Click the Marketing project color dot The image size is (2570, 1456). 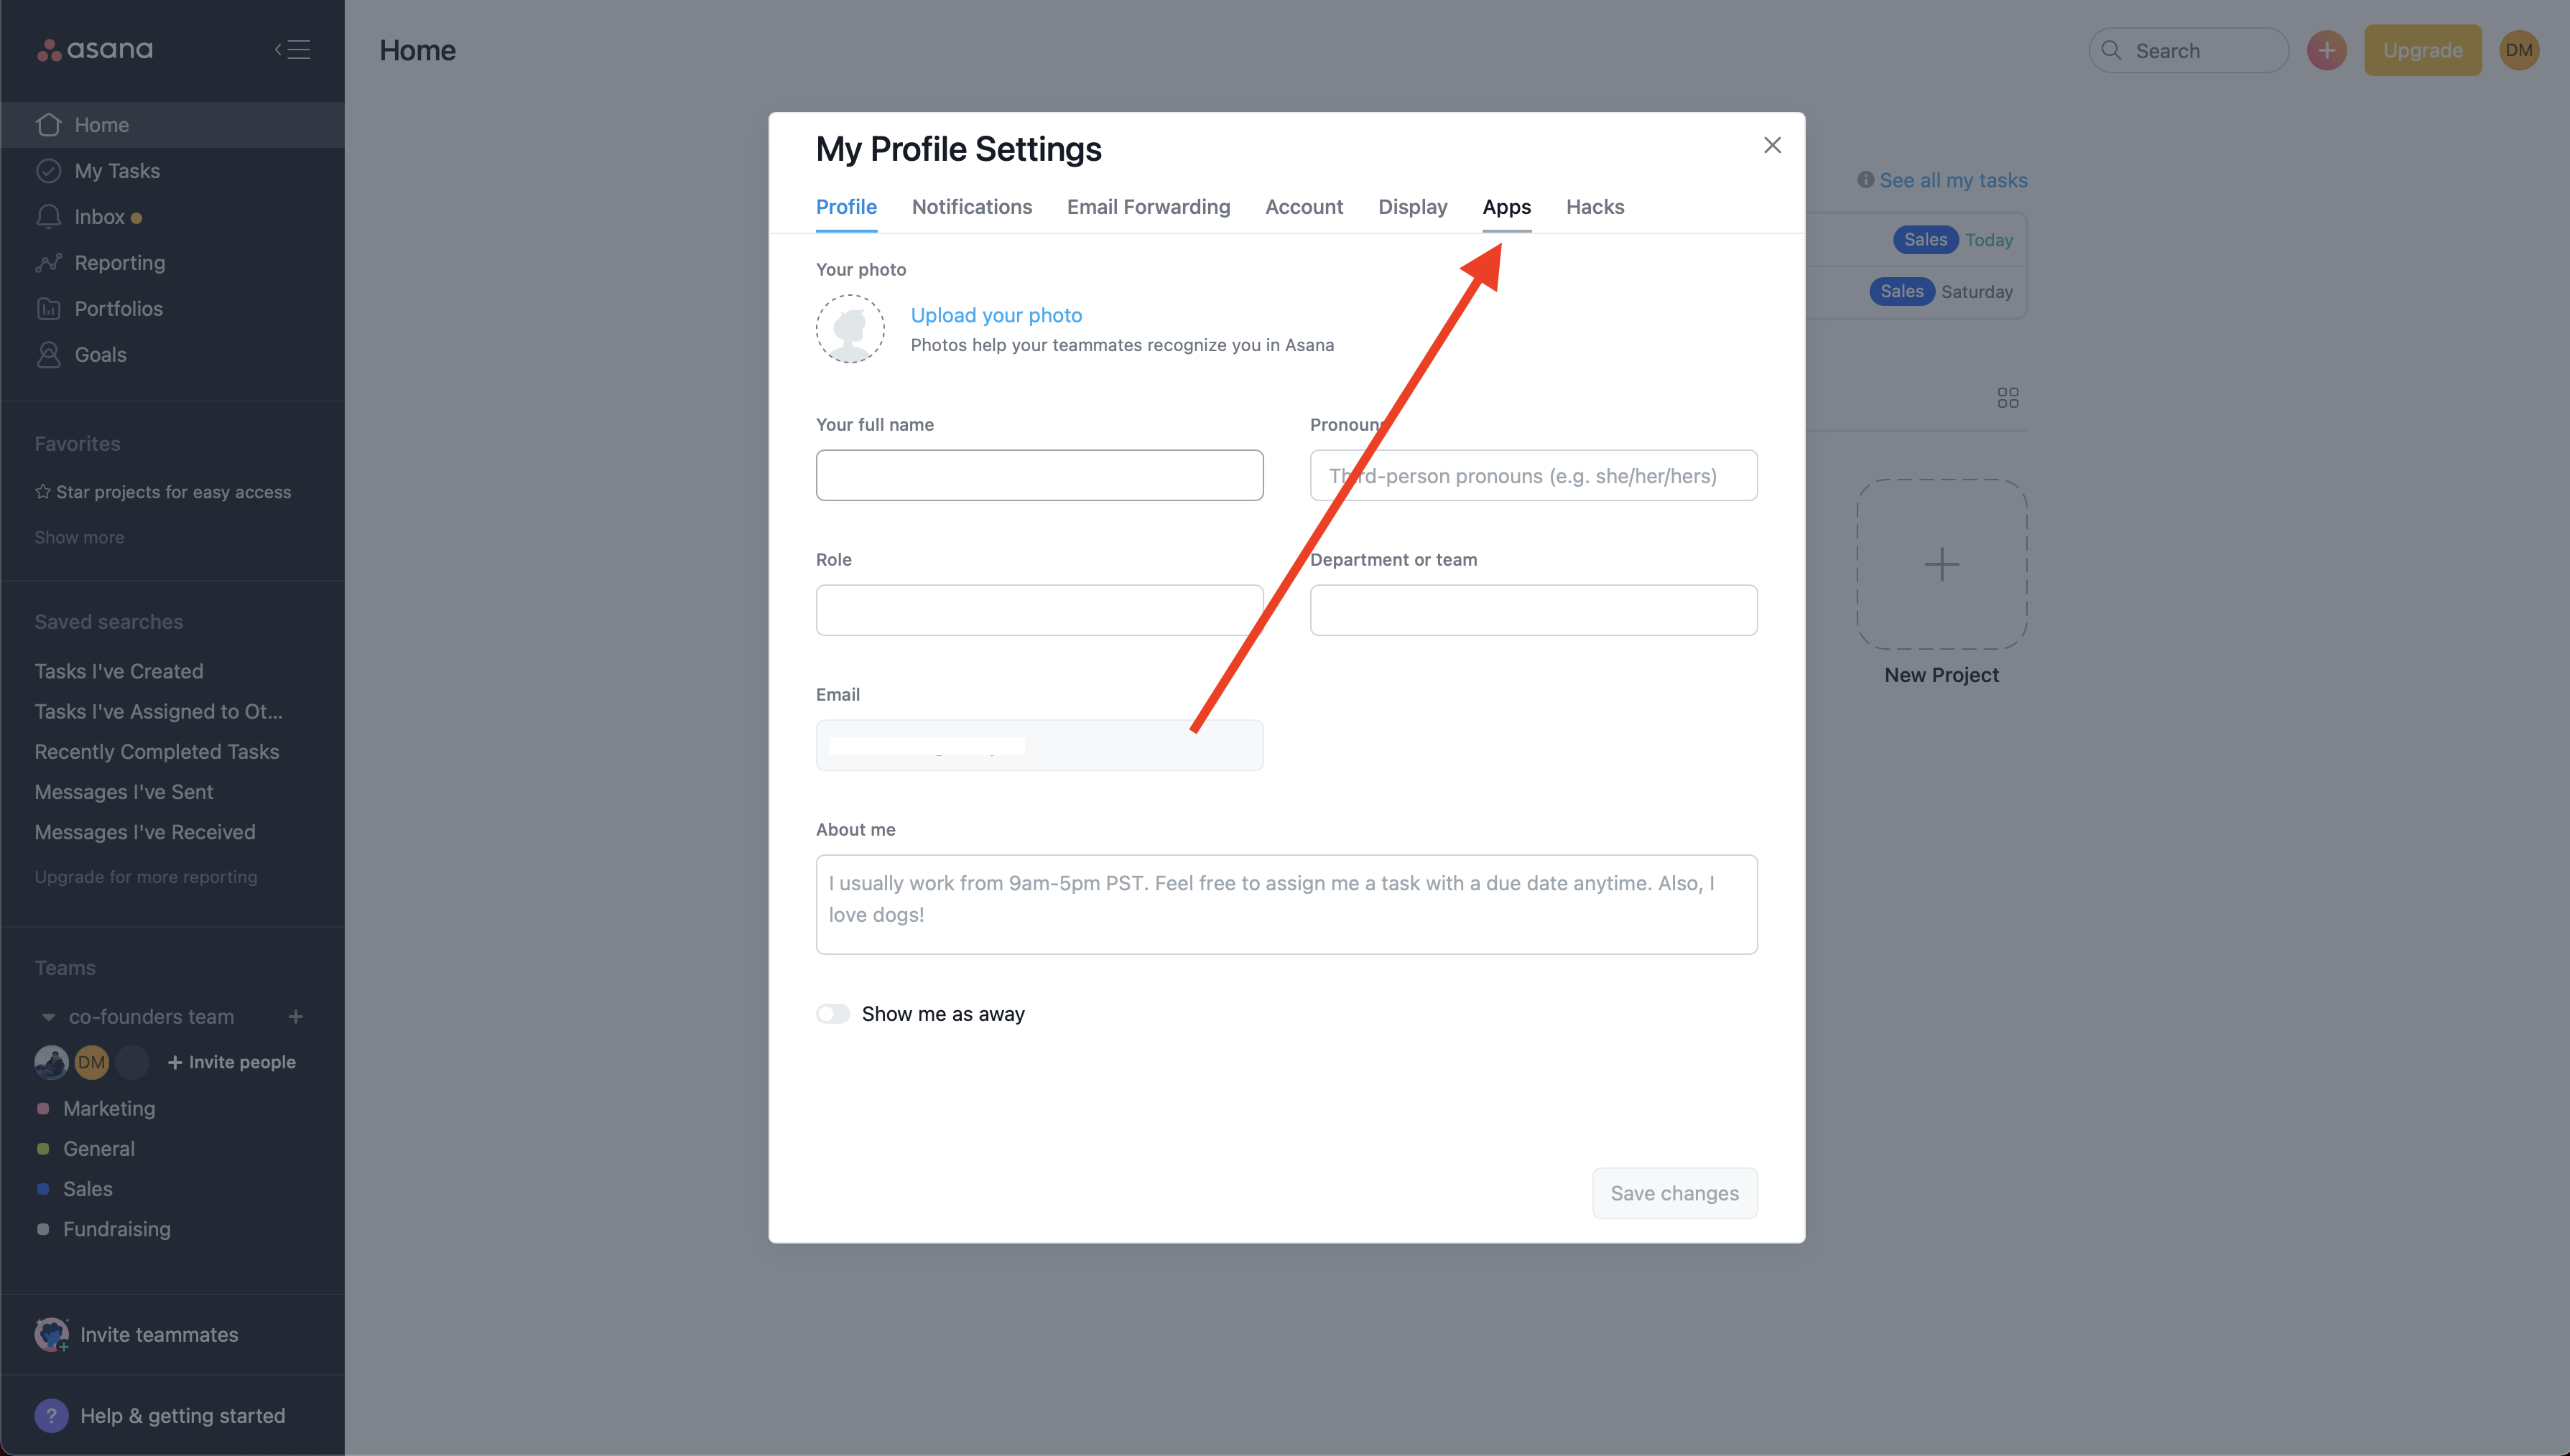coord(43,1108)
